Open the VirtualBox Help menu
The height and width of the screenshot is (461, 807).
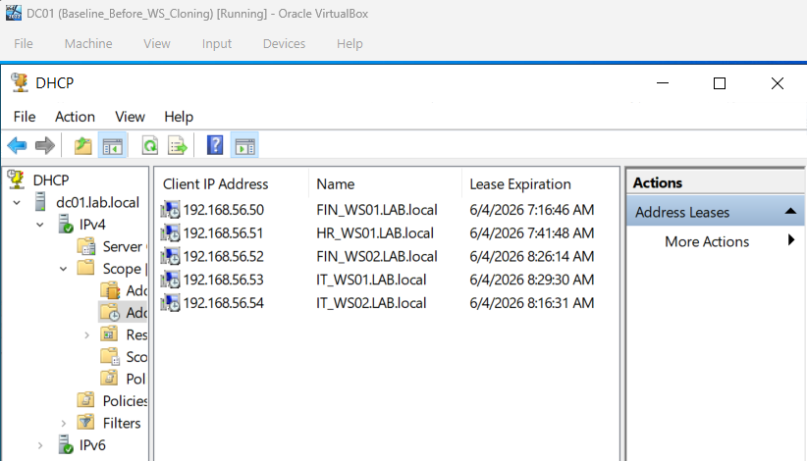[x=350, y=44]
